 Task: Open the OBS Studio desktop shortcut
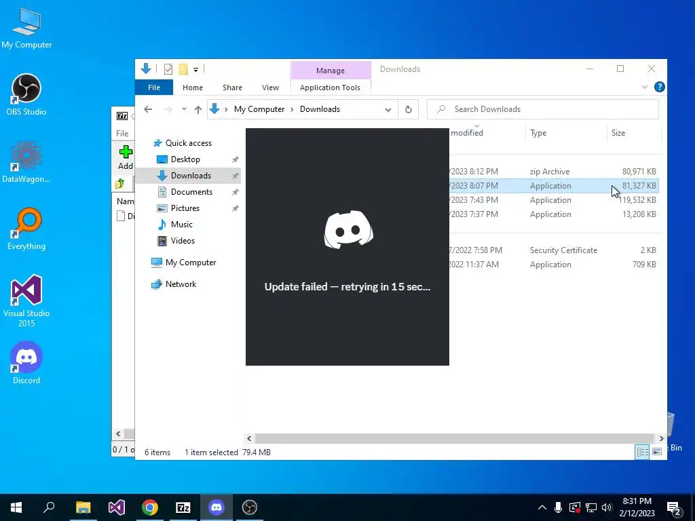[x=26, y=94]
